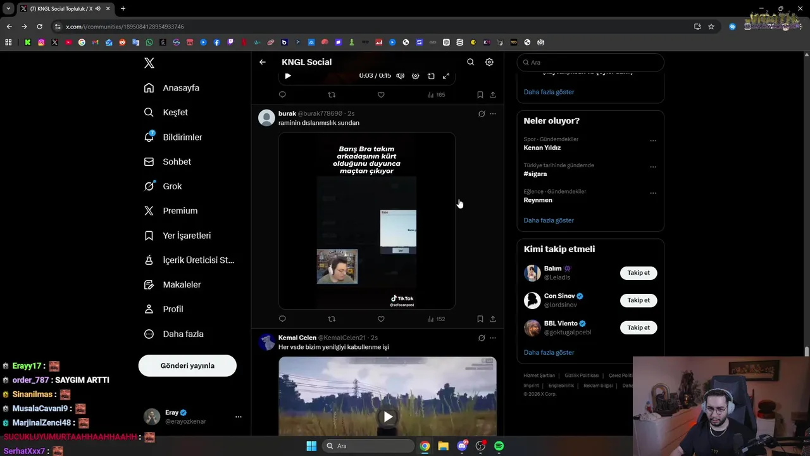
Task: Open options for #sigara trend
Action: point(653,167)
